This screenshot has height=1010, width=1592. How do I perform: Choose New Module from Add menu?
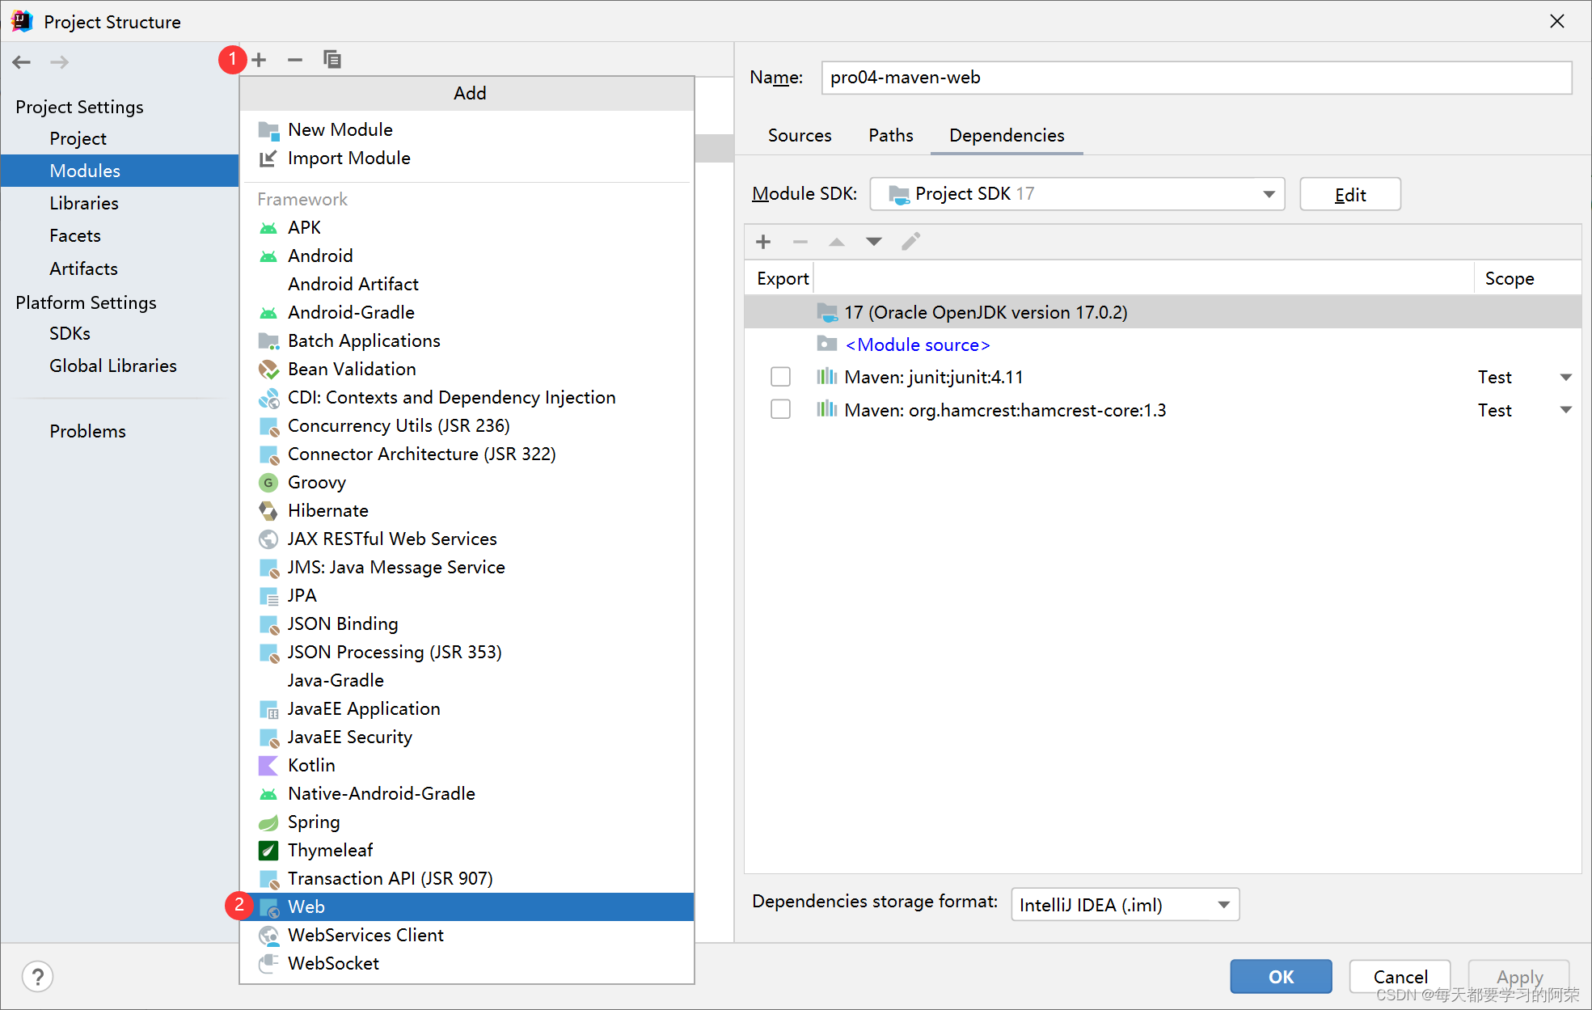pos(467,129)
